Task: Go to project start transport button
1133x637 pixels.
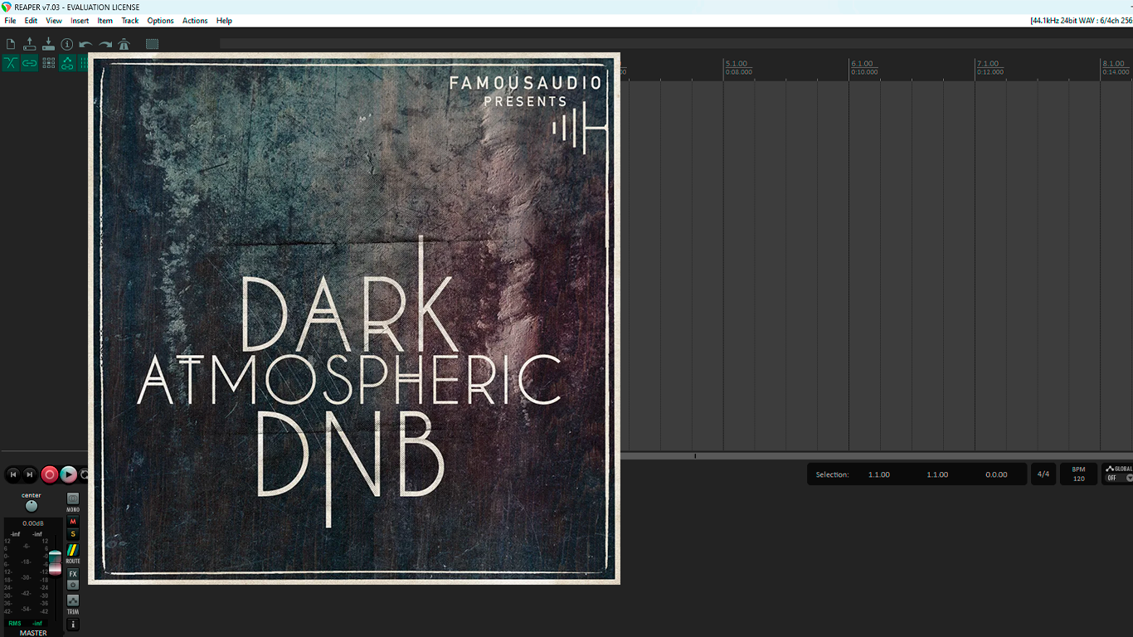Action: (x=13, y=474)
